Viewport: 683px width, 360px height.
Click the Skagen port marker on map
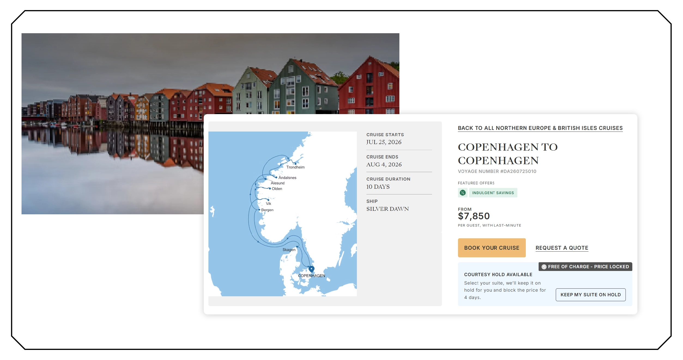[x=297, y=247]
